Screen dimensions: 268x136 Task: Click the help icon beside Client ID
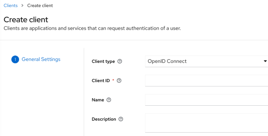(119, 81)
